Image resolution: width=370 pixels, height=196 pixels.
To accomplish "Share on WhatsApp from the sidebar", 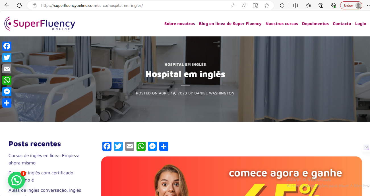I will click(x=7, y=80).
